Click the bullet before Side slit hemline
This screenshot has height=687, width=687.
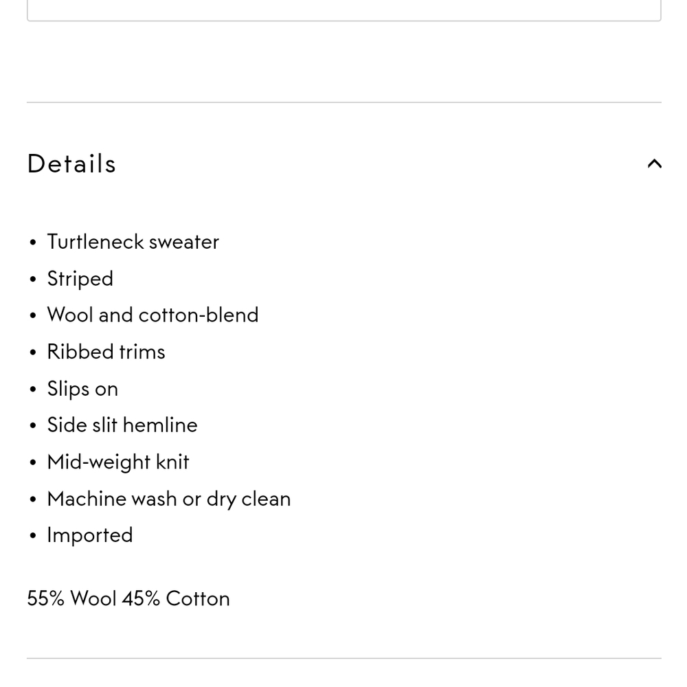tap(33, 427)
